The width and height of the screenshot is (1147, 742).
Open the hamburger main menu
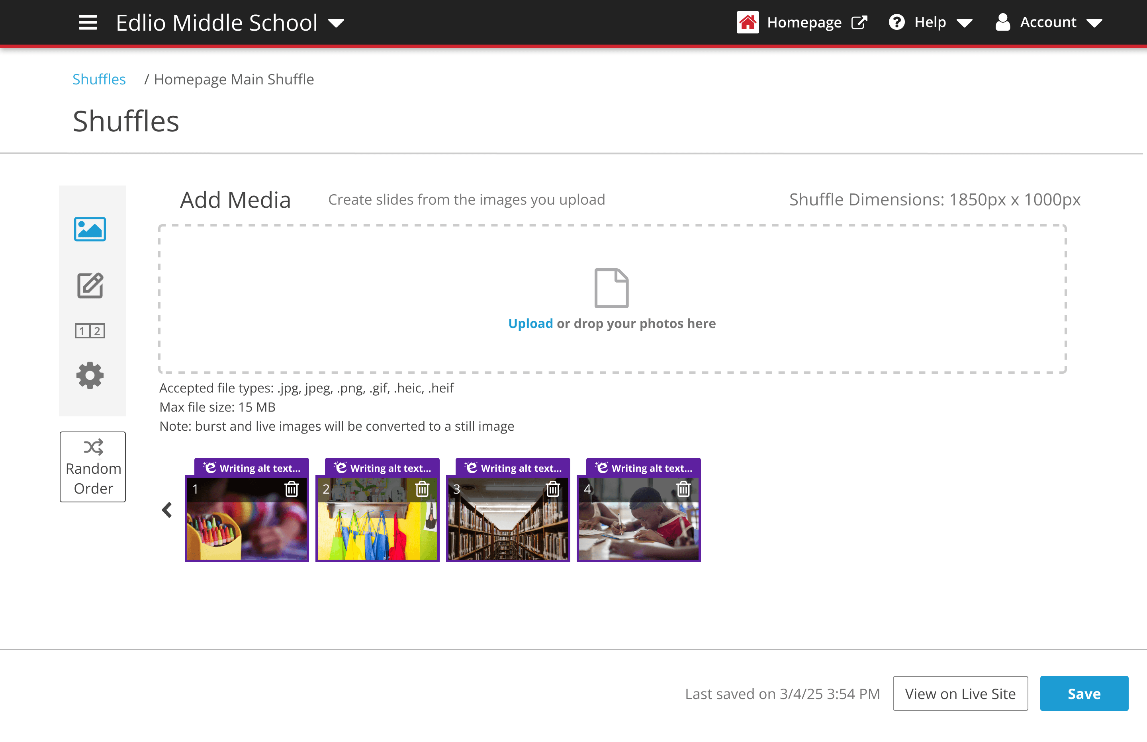click(88, 22)
